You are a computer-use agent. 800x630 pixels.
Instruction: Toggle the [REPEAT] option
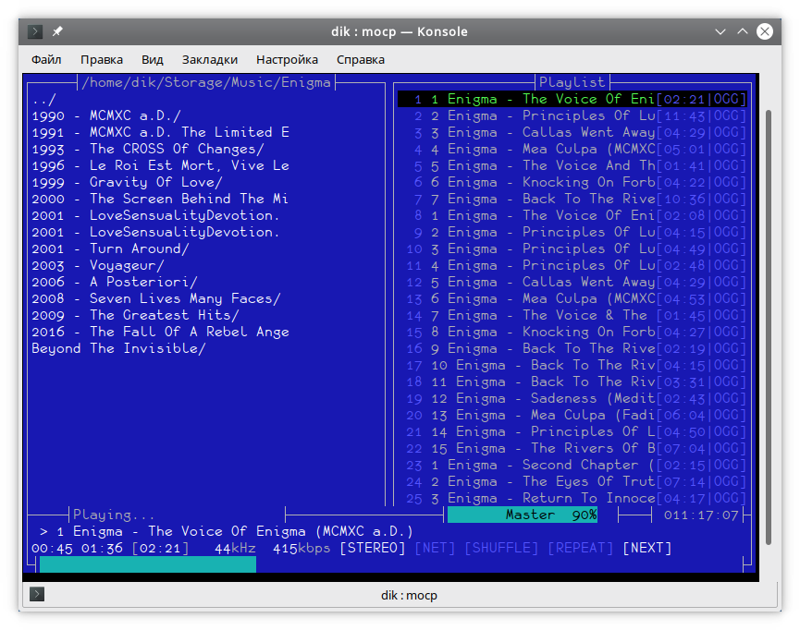[x=580, y=548]
